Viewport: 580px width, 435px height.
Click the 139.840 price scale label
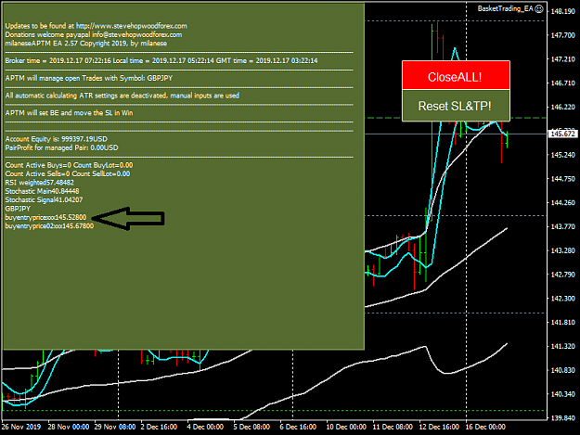[x=562, y=418]
